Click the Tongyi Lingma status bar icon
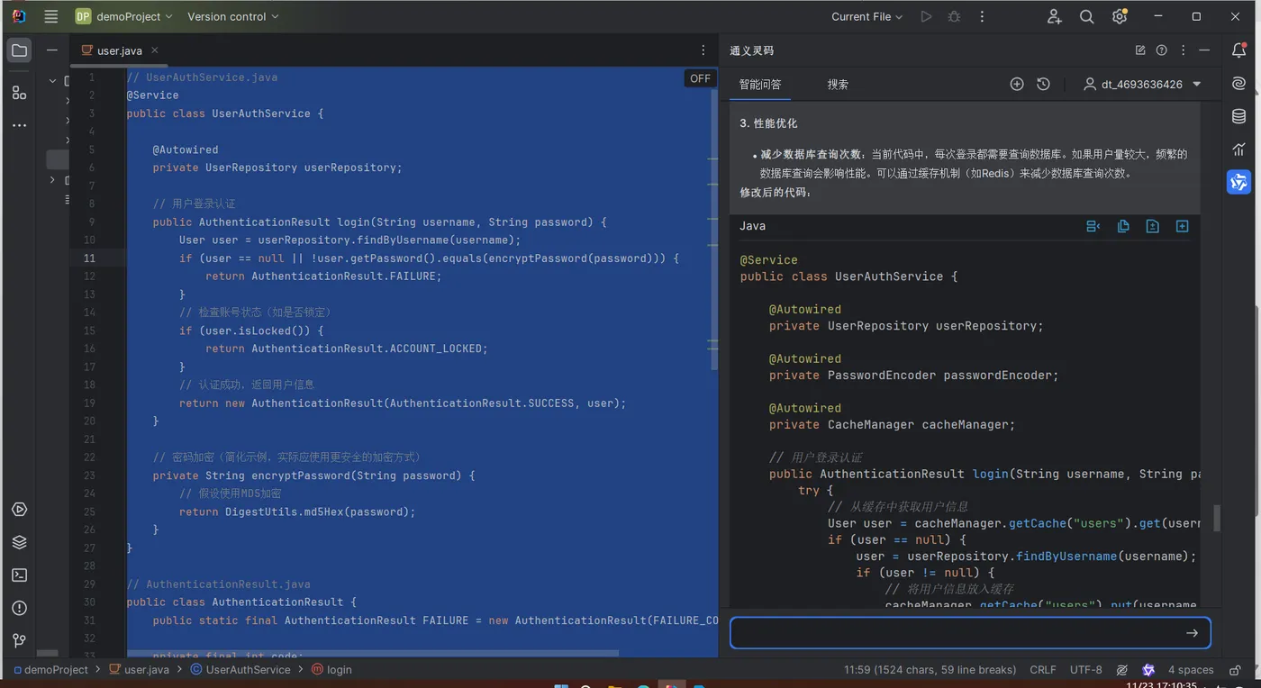This screenshot has width=1261, height=688. [1148, 670]
